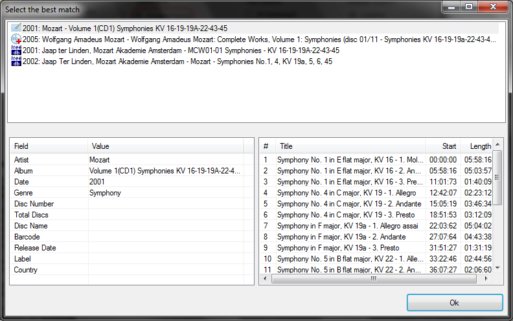The width and height of the screenshot is (513, 321).
Task: Click the Start column header
Action: (x=442, y=146)
